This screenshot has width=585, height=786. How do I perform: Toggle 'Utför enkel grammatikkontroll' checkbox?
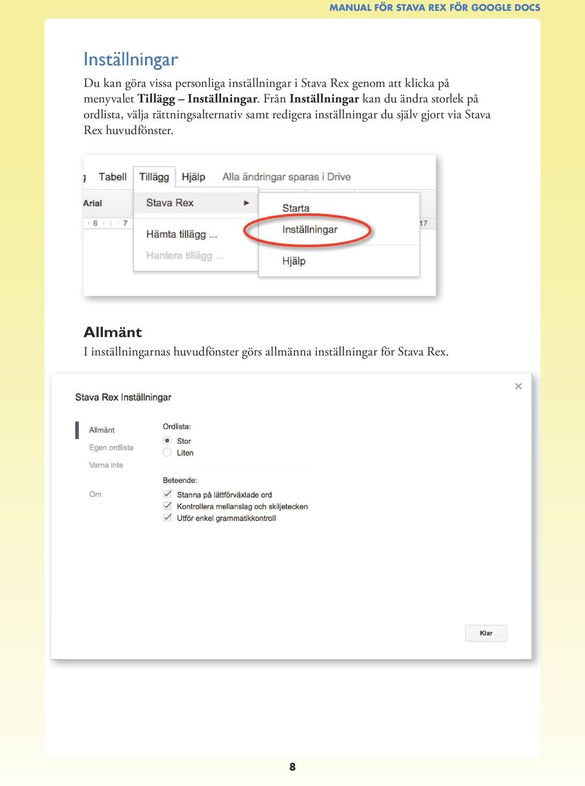(x=168, y=518)
